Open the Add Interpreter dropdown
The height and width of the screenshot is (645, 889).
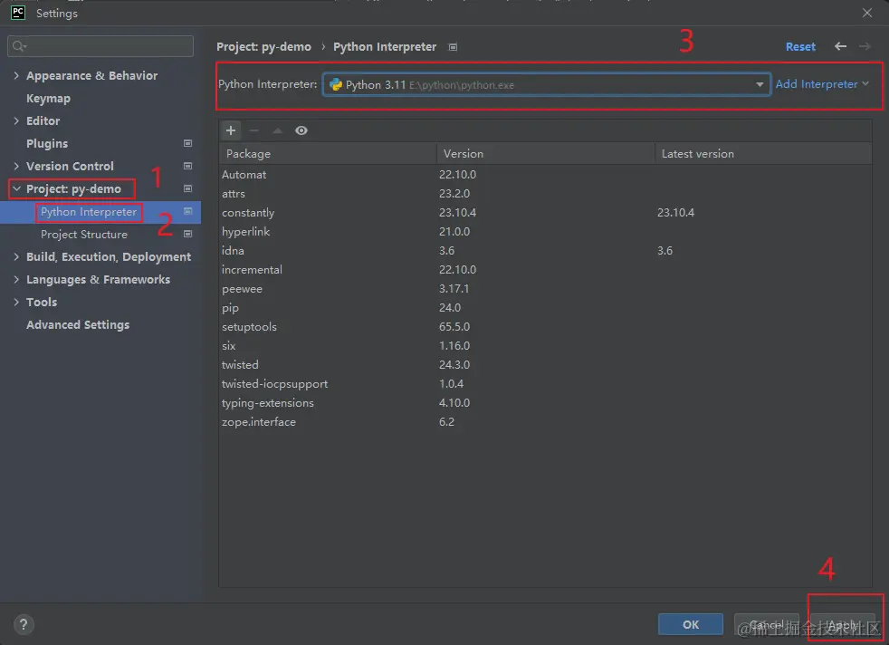coord(821,84)
